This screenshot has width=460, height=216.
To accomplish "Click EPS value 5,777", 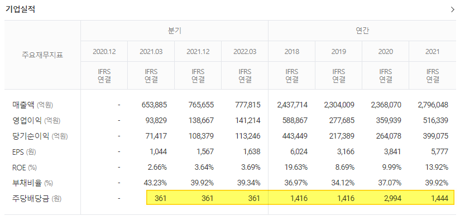I will click(439, 152).
